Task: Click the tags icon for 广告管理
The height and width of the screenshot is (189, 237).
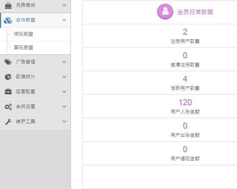Action: (x=8, y=62)
